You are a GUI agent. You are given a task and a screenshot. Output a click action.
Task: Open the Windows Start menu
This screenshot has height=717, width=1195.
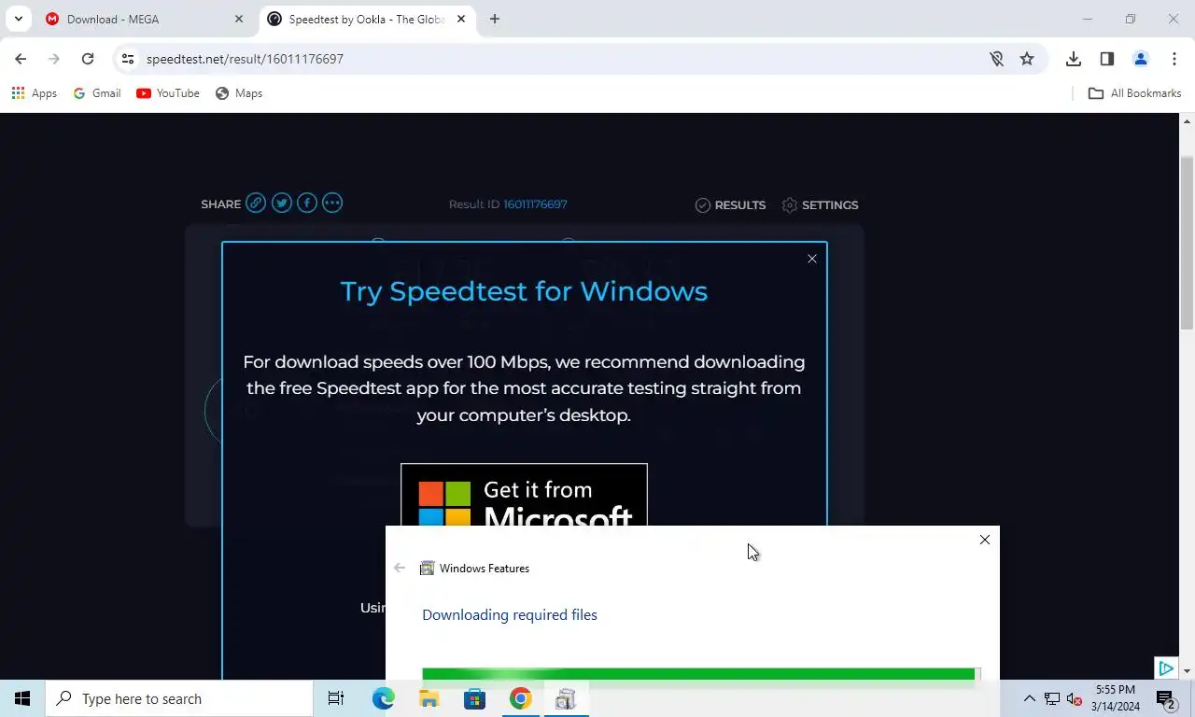[22, 698]
